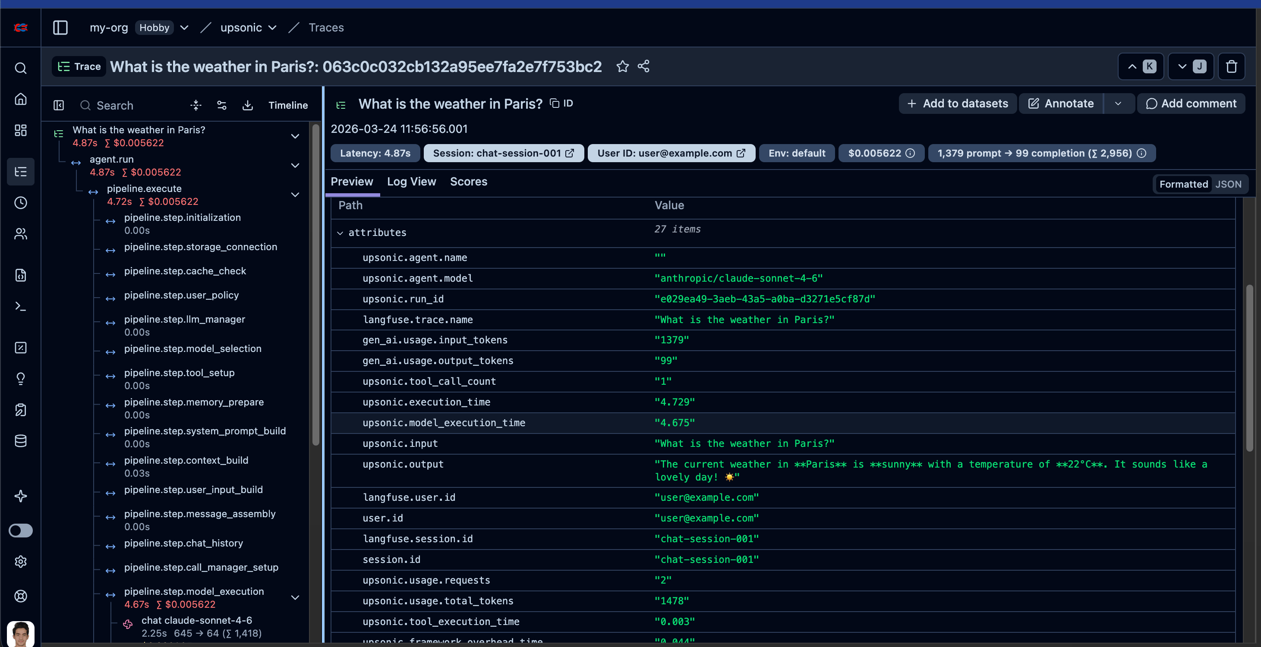
Task: Open Scores icon in sidebar
Action: 21,348
